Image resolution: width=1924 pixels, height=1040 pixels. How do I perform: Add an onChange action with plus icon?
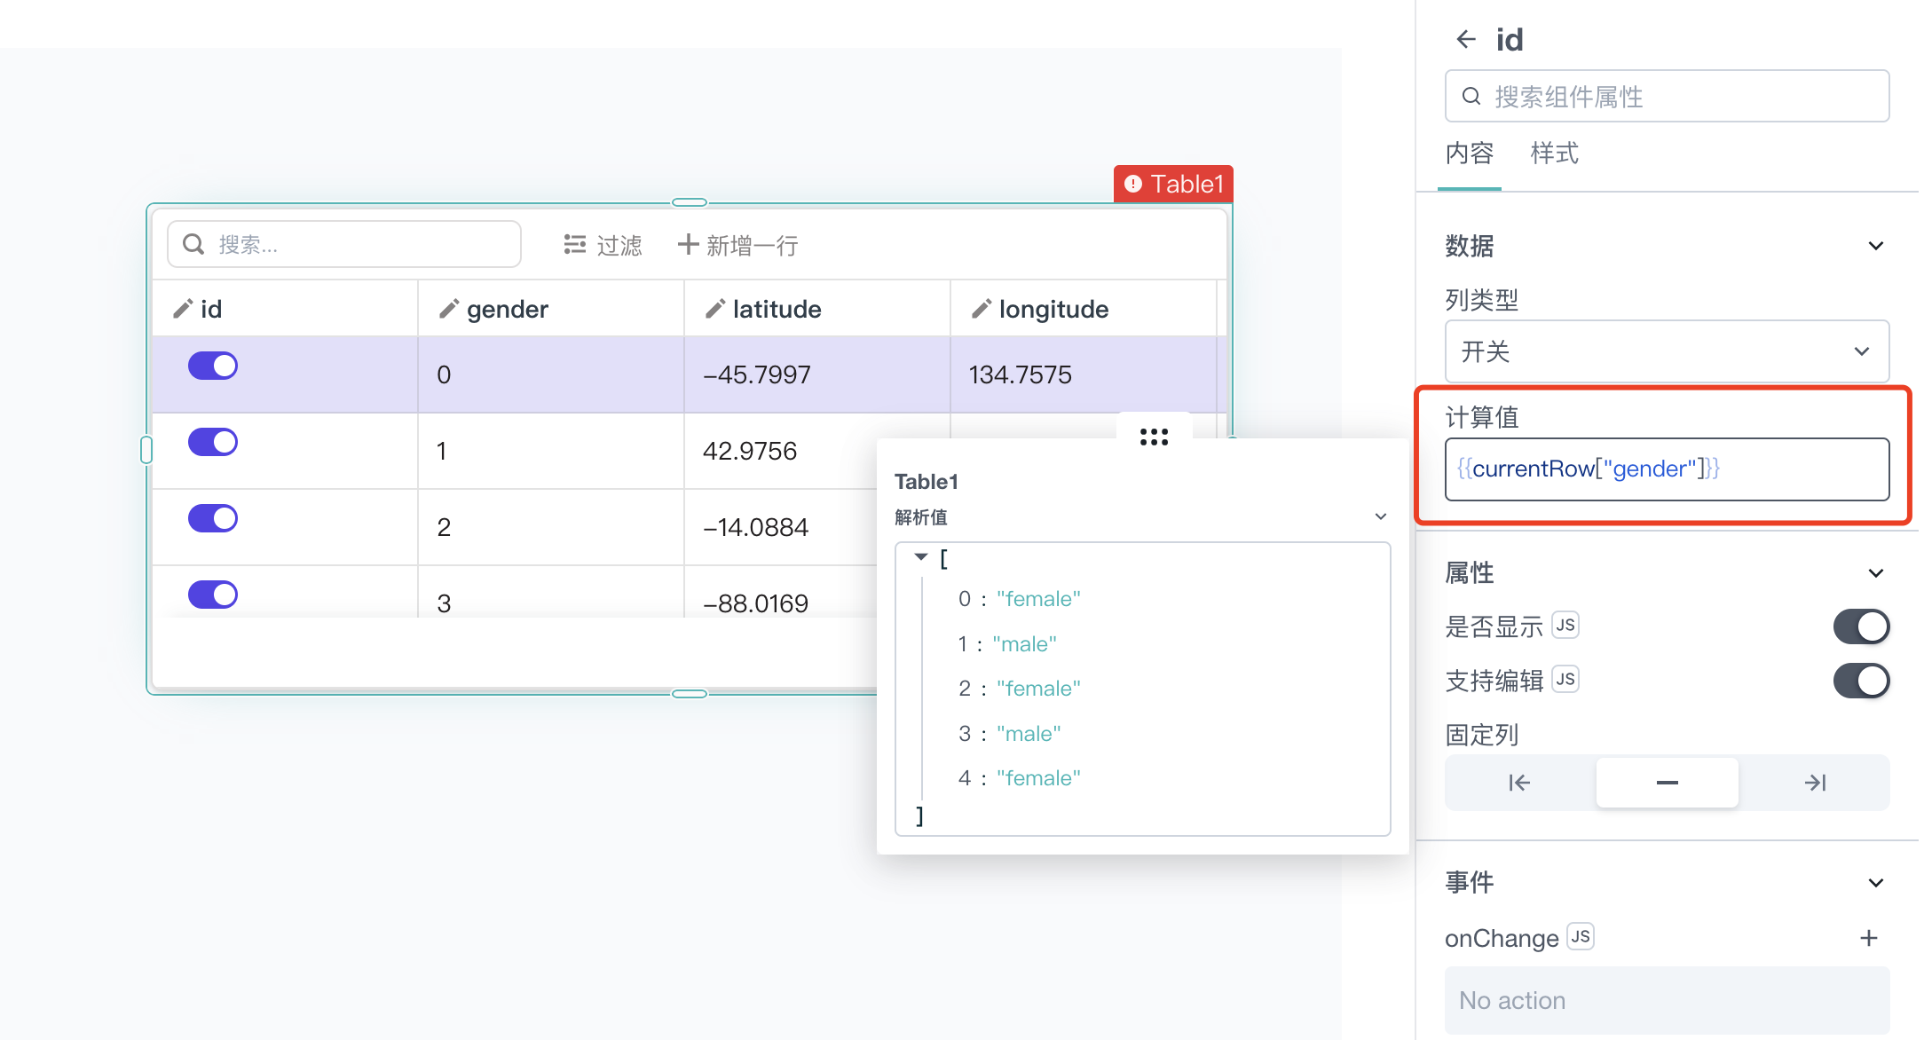tap(1869, 938)
